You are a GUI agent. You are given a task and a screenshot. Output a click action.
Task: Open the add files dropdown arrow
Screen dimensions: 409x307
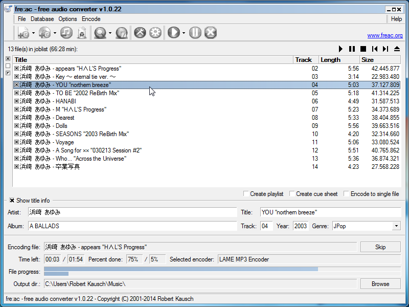[x=32, y=32]
